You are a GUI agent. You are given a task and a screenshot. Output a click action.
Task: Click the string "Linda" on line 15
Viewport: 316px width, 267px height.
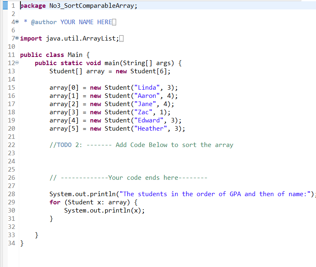point(147,88)
